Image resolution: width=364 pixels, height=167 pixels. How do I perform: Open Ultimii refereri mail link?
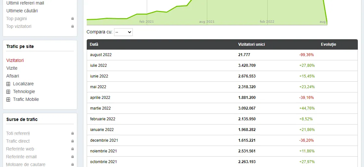coord(25,3)
